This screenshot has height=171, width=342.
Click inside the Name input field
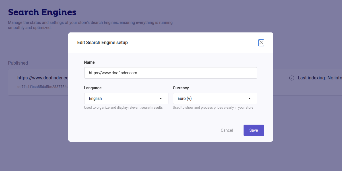pos(171,73)
